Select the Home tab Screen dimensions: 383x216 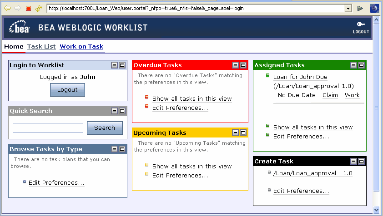[x=14, y=47]
